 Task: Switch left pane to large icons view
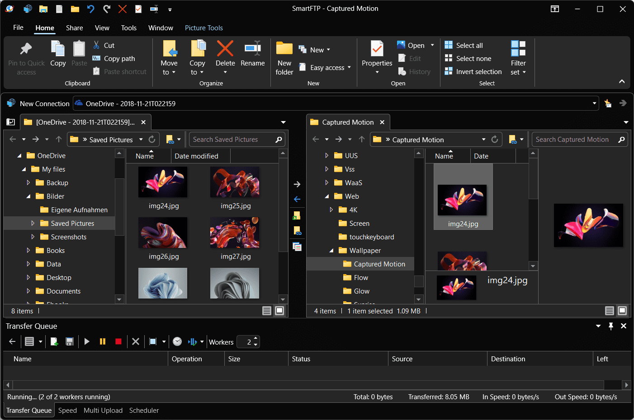pos(279,311)
